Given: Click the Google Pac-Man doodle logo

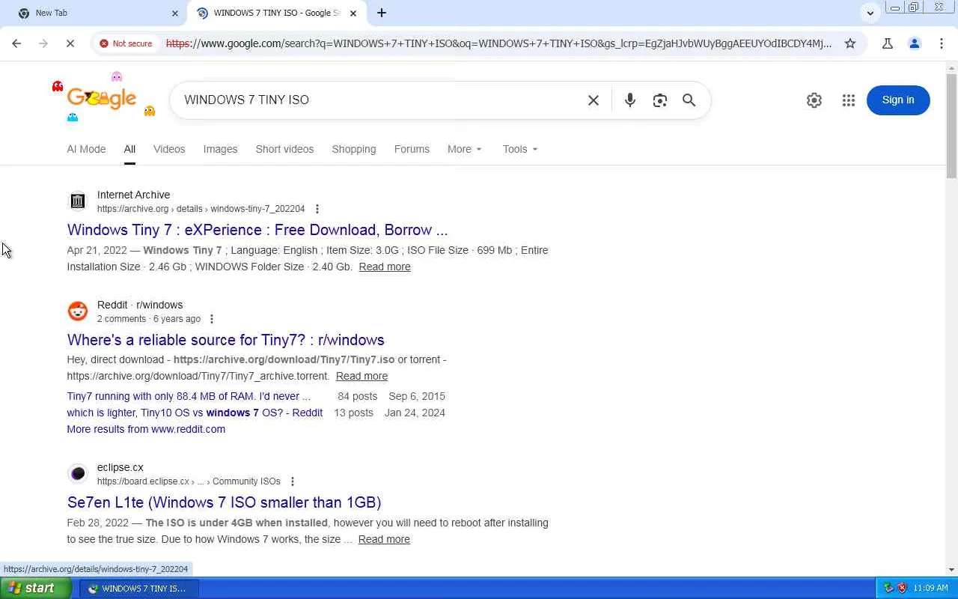Looking at the screenshot, I should coord(103,98).
